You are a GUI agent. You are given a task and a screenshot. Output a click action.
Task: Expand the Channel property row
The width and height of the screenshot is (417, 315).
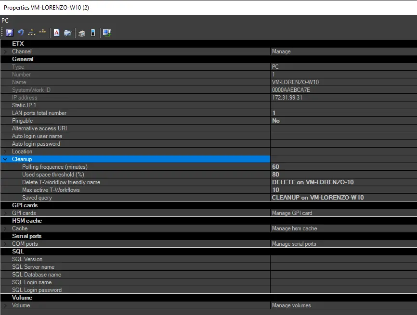(5, 51)
